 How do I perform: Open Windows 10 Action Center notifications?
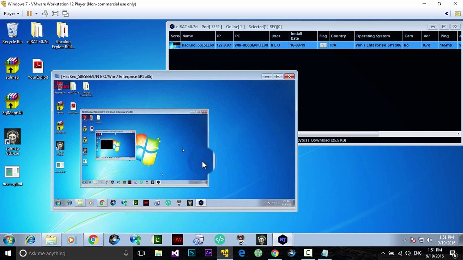click(453, 253)
